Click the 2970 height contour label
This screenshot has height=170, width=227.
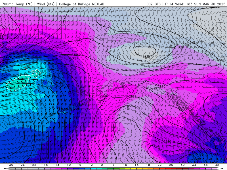point(50,76)
